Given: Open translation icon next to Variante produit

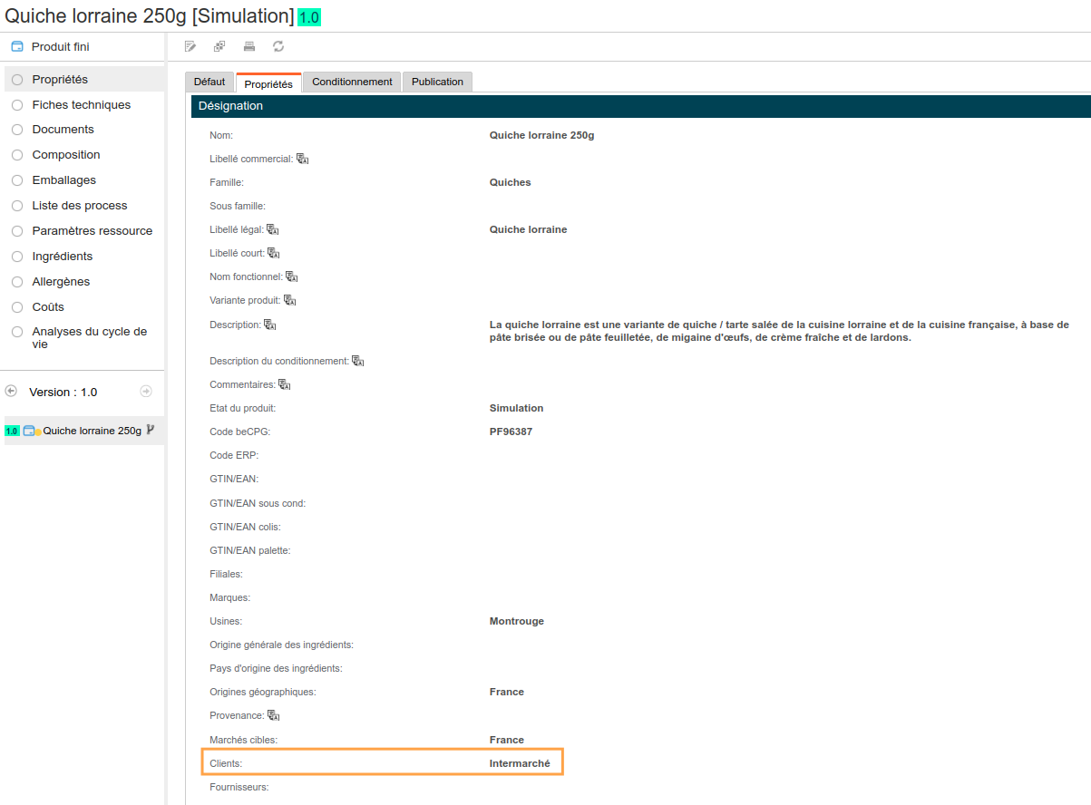Looking at the screenshot, I should coord(290,300).
